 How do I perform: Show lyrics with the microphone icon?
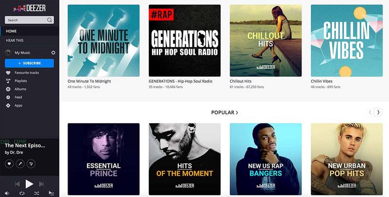click(x=20, y=164)
